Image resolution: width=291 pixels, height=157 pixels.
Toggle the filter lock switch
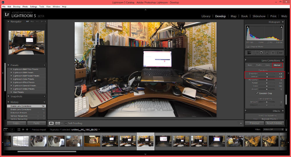click(x=286, y=130)
